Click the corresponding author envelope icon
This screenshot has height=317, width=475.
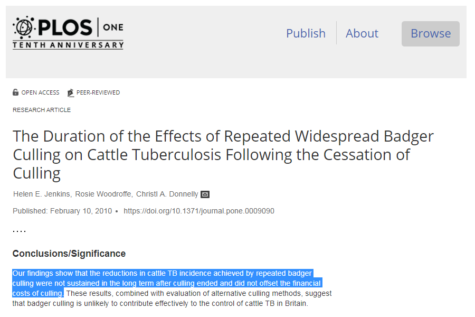[x=205, y=194]
